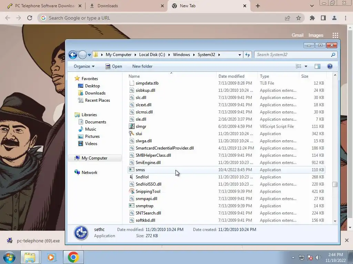Image resolution: width=353 pixels, height=264 pixels.
Task: Sort files by the Type column
Action: pyautogui.click(x=278, y=76)
